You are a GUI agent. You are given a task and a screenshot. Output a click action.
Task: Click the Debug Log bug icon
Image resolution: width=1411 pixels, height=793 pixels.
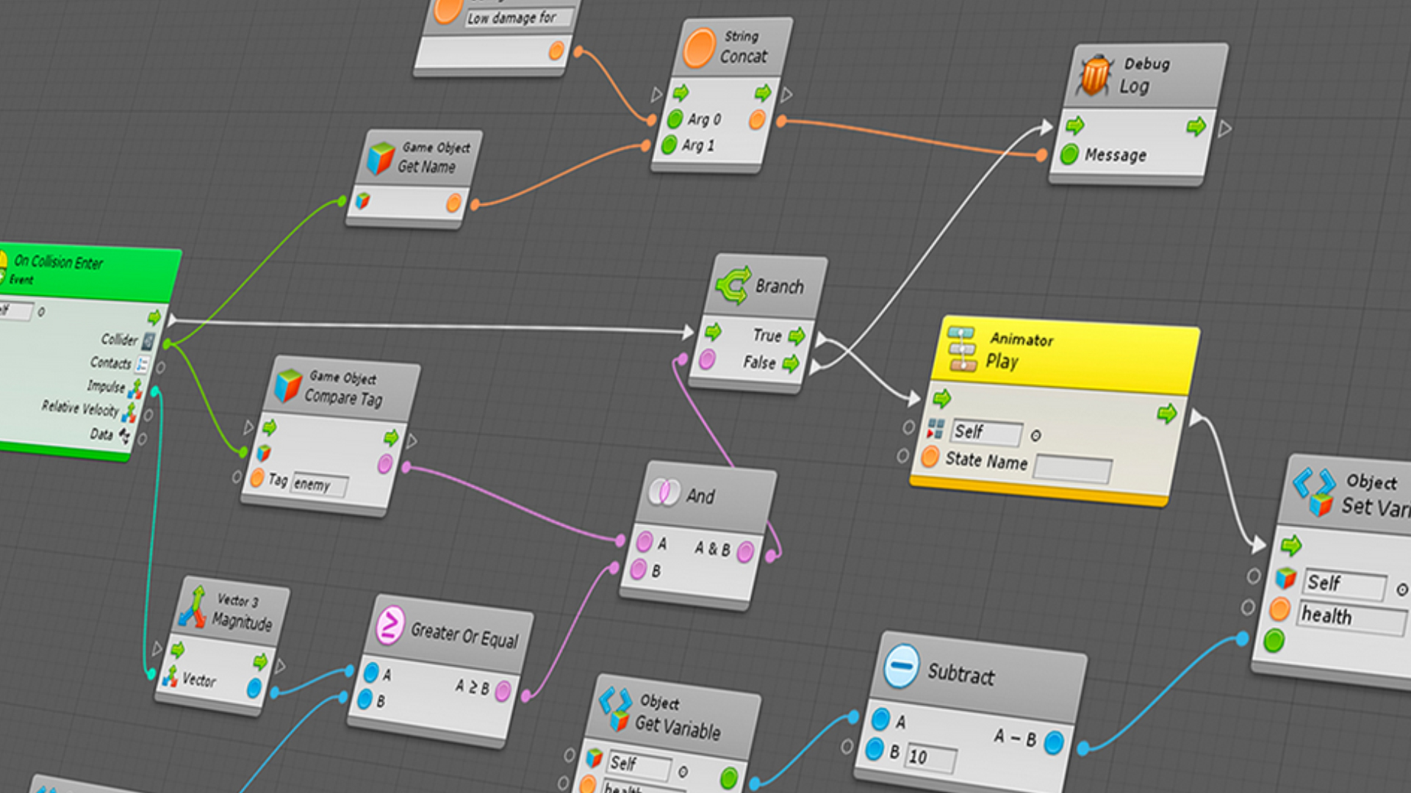(x=1095, y=76)
